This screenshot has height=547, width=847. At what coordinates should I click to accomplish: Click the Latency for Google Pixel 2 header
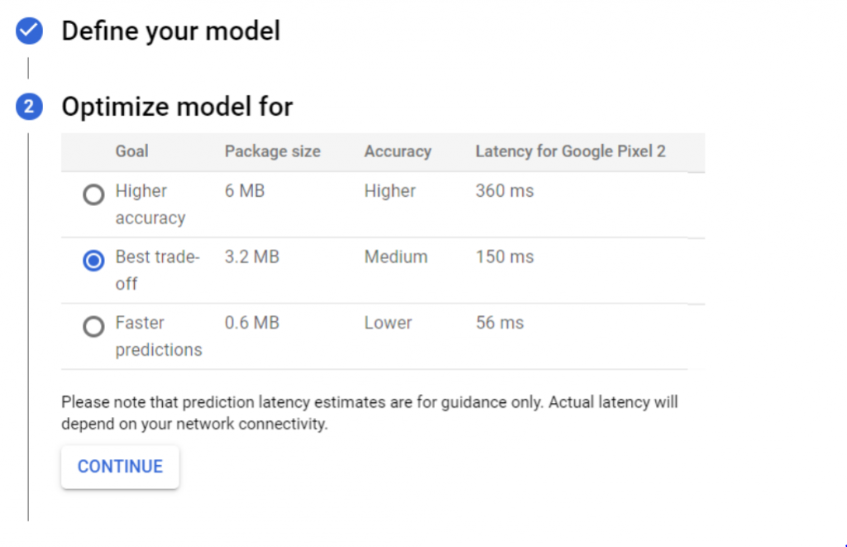point(570,151)
